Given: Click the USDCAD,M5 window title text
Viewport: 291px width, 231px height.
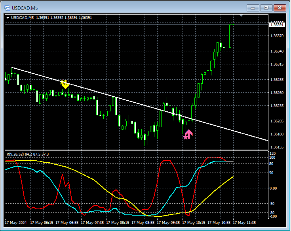Looking at the screenshot, I should tap(25, 8).
